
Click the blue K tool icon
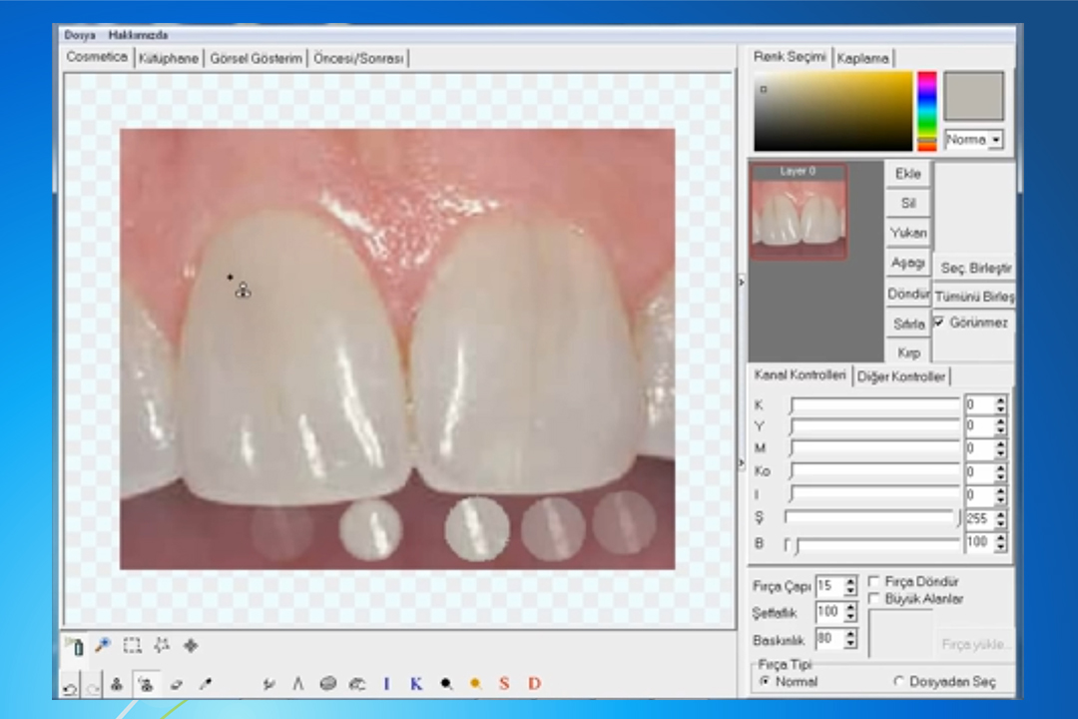pos(416,684)
